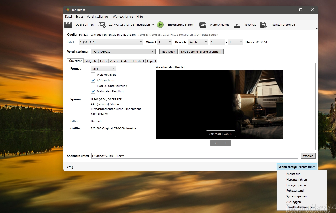The width and height of the screenshot is (336, 213).
Task: Click the Speichern unter path field
Action: pyautogui.click(x=195, y=156)
